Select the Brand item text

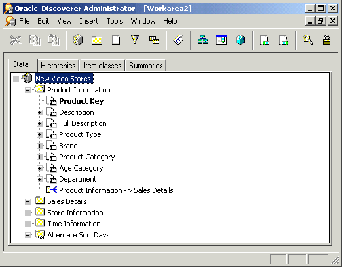pyautogui.click(x=68, y=146)
